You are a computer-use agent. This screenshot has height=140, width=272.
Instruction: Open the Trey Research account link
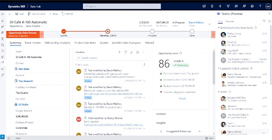click(26, 81)
